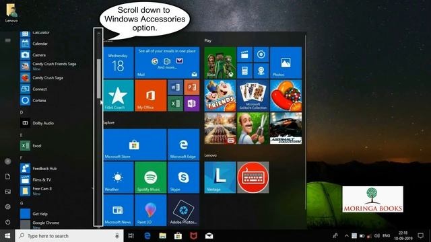Open Groove Music small tile in Play group
This screenshot has height=242, width=431.
261,54
